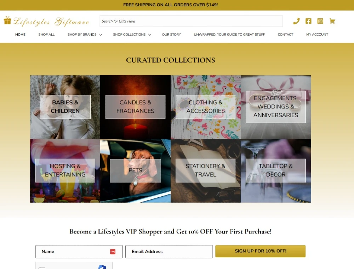Click the Sign Up for 10% Off button
This screenshot has width=354, height=269.
260,251
